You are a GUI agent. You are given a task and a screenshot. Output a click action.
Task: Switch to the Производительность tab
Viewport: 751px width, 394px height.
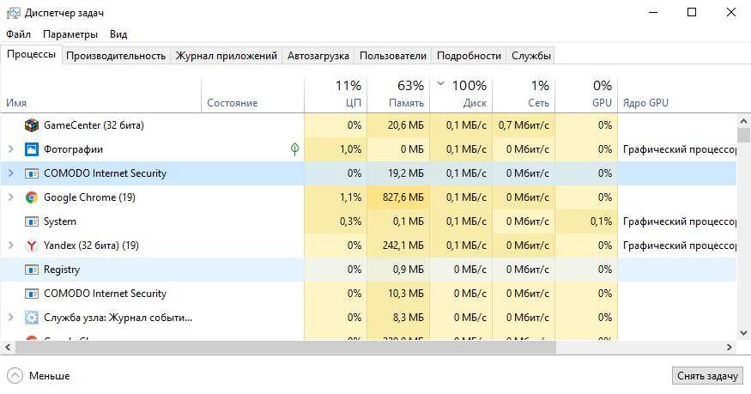[116, 56]
